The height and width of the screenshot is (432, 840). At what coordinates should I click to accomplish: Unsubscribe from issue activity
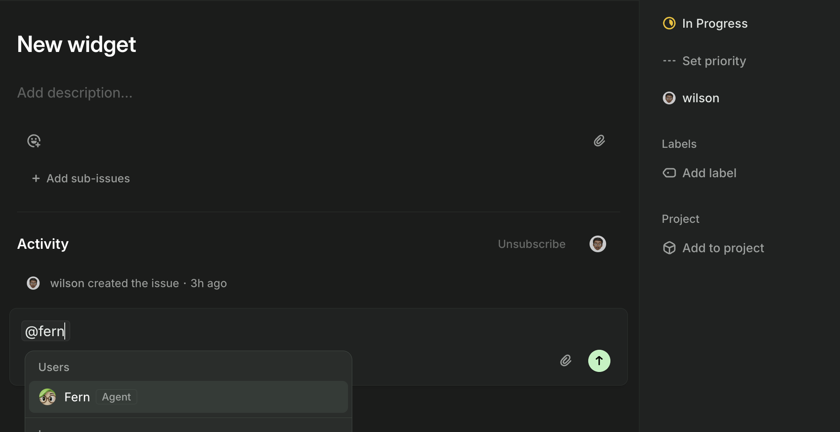click(x=532, y=244)
